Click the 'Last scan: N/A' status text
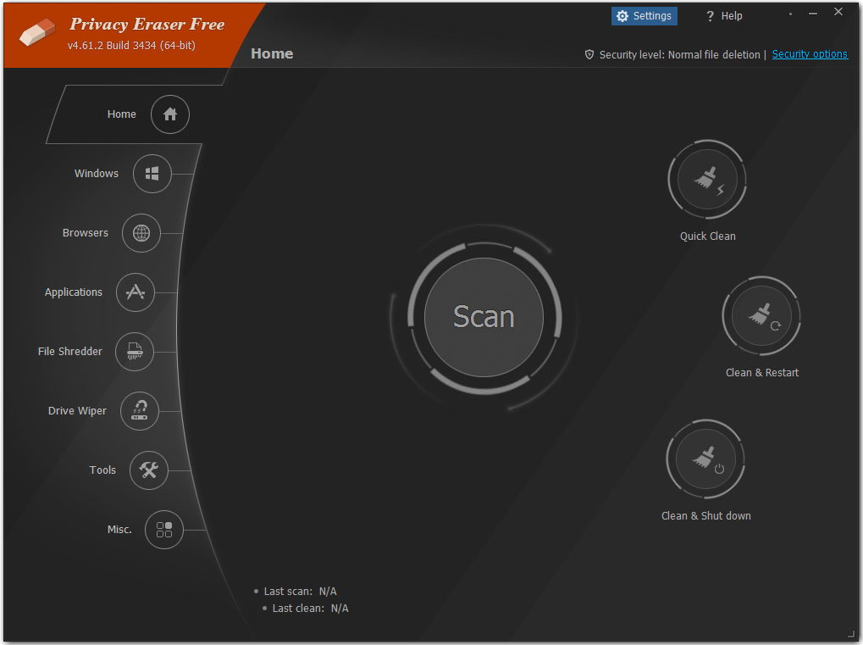Image resolution: width=863 pixels, height=645 pixels. 300,592
